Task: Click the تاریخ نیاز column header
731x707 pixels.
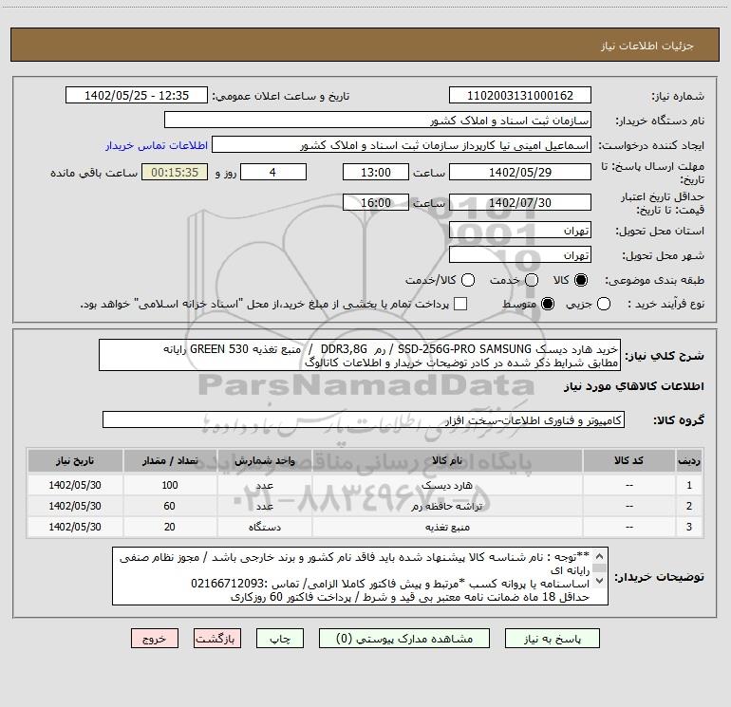Action: click(x=75, y=461)
